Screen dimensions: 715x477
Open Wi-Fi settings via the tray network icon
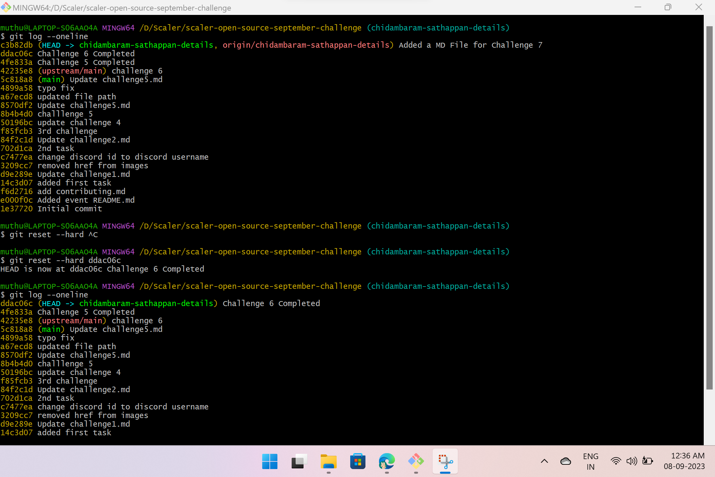616,460
